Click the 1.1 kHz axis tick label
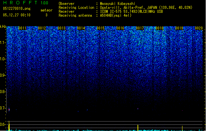The width and height of the screenshot is (206, 131). point(3,43)
